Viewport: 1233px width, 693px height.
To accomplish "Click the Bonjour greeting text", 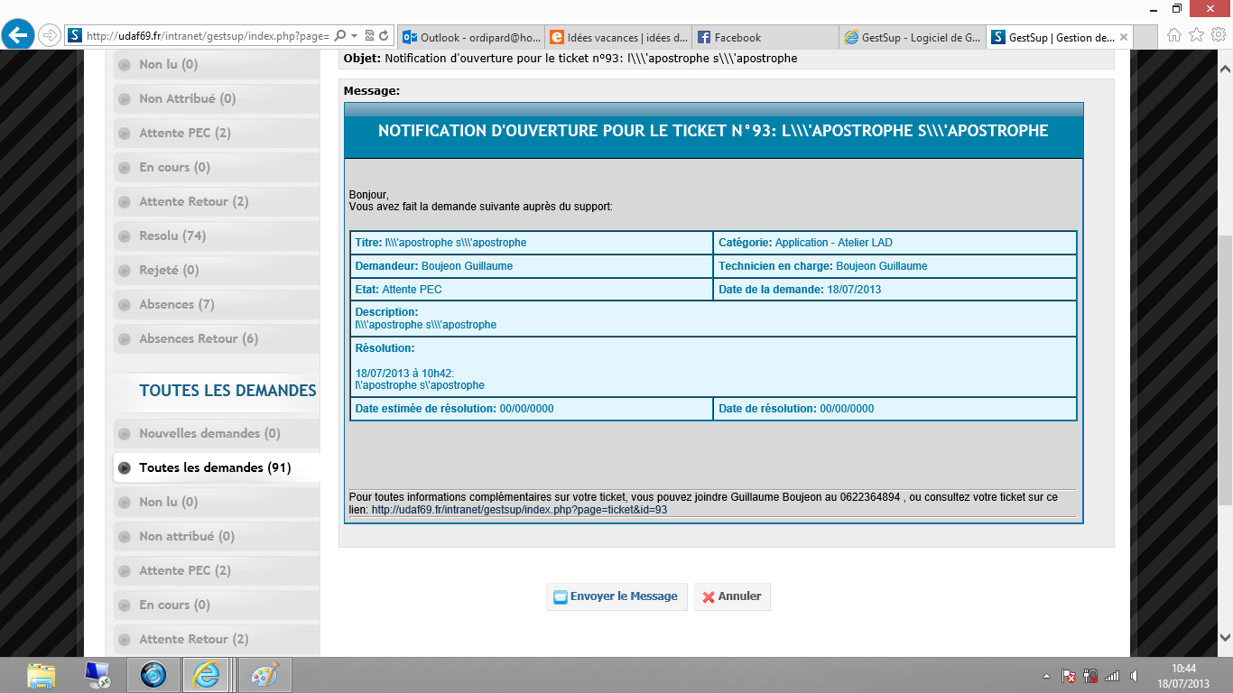I will (368, 195).
